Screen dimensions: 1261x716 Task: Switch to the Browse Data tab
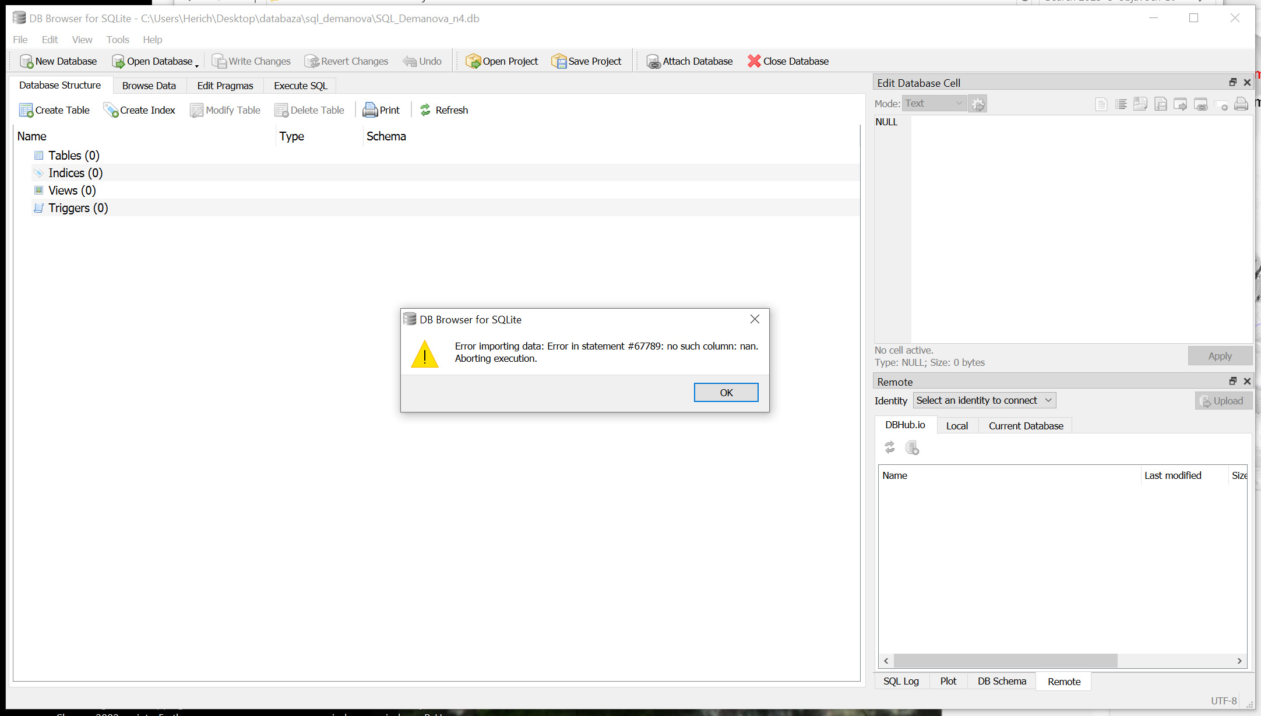149,86
